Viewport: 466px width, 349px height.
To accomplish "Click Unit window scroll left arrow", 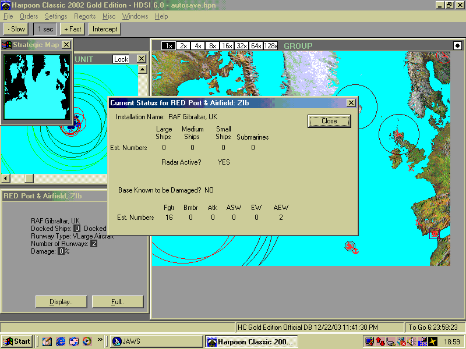I will [6, 179].
